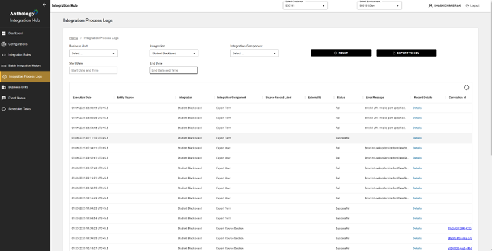The height and width of the screenshot is (251, 492).
Task: Click the RESET button
Action: pyautogui.click(x=341, y=53)
